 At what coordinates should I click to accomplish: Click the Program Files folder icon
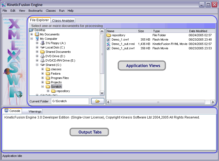pyautogui.click(x=48, y=78)
